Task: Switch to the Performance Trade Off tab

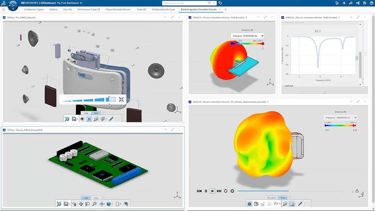Action: pos(88,9)
